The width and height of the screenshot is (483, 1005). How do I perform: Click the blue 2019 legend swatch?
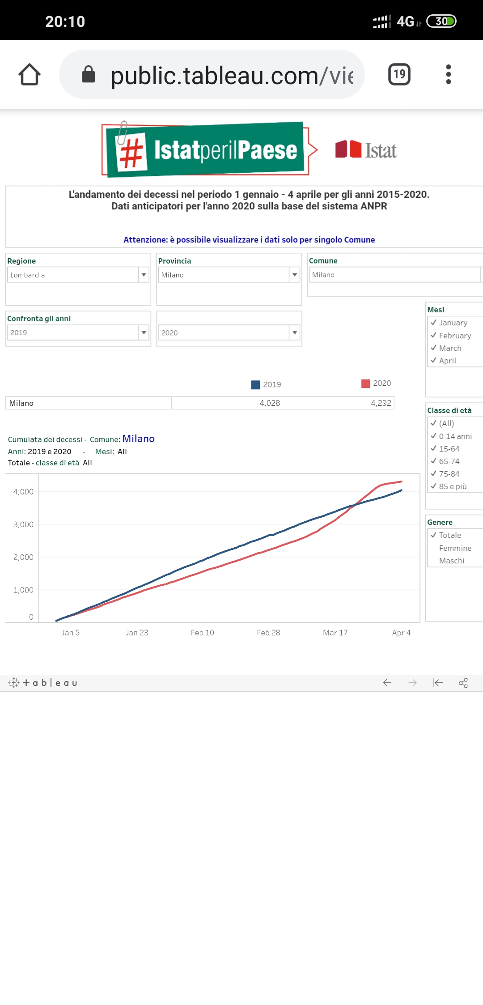pos(256,385)
